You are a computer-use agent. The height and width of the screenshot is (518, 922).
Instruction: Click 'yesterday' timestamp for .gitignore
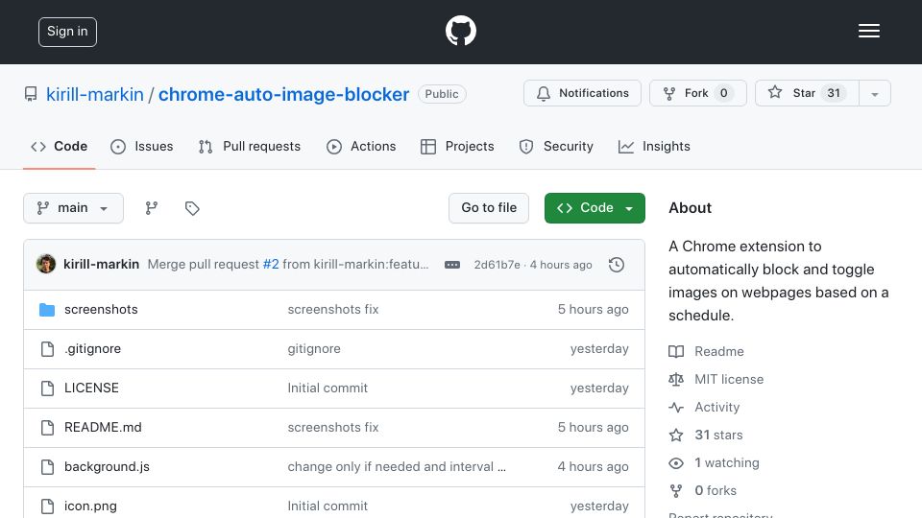point(599,349)
